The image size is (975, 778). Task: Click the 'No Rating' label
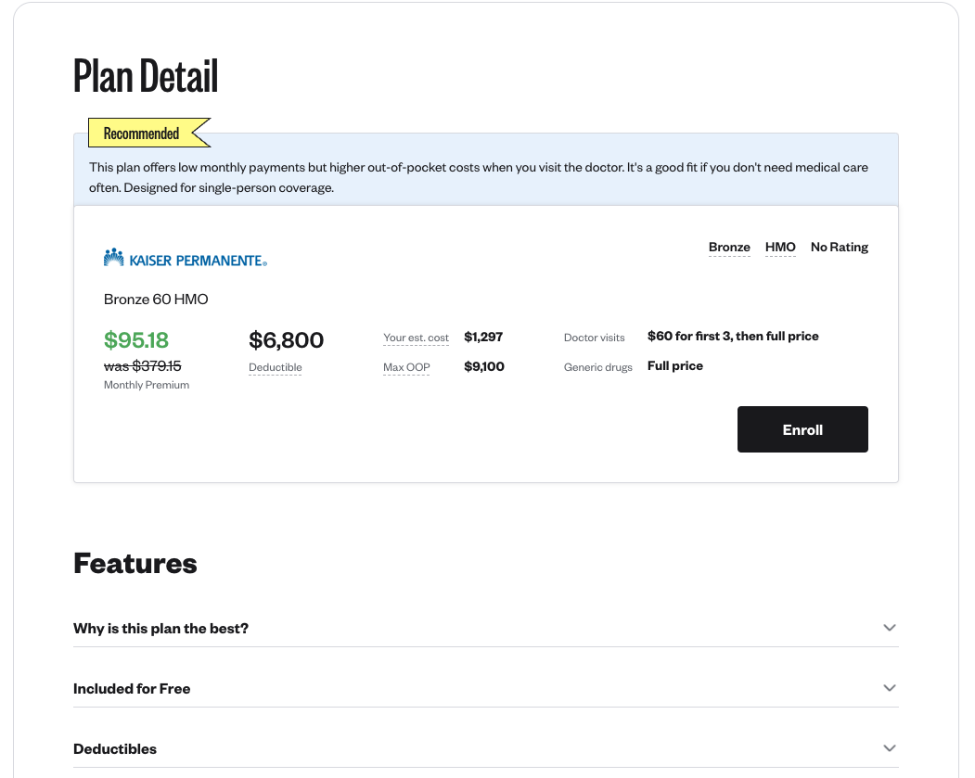(840, 248)
